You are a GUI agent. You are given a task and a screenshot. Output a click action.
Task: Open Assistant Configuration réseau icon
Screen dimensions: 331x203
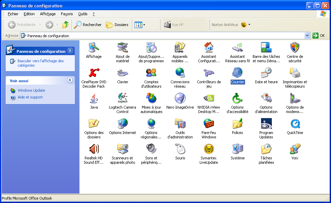209,48
